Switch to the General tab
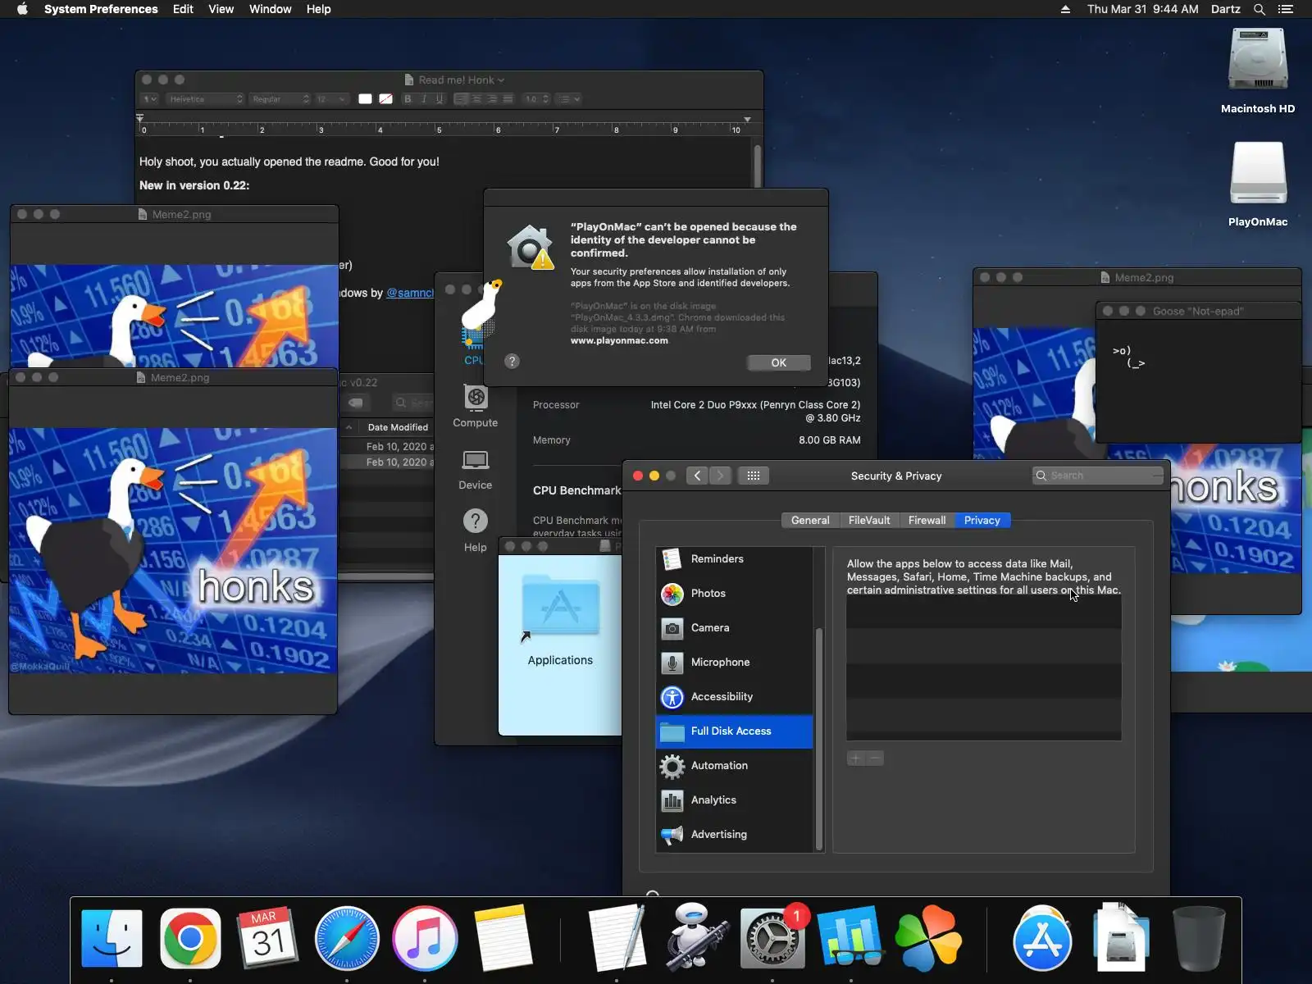Image resolution: width=1312 pixels, height=984 pixels. (x=810, y=520)
